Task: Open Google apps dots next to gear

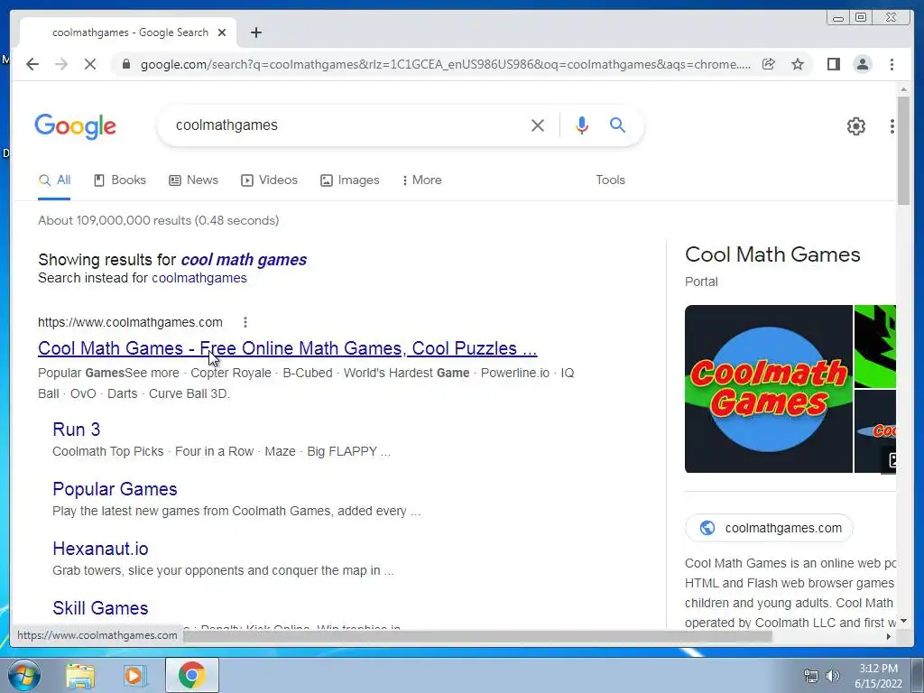Action: coord(892,126)
